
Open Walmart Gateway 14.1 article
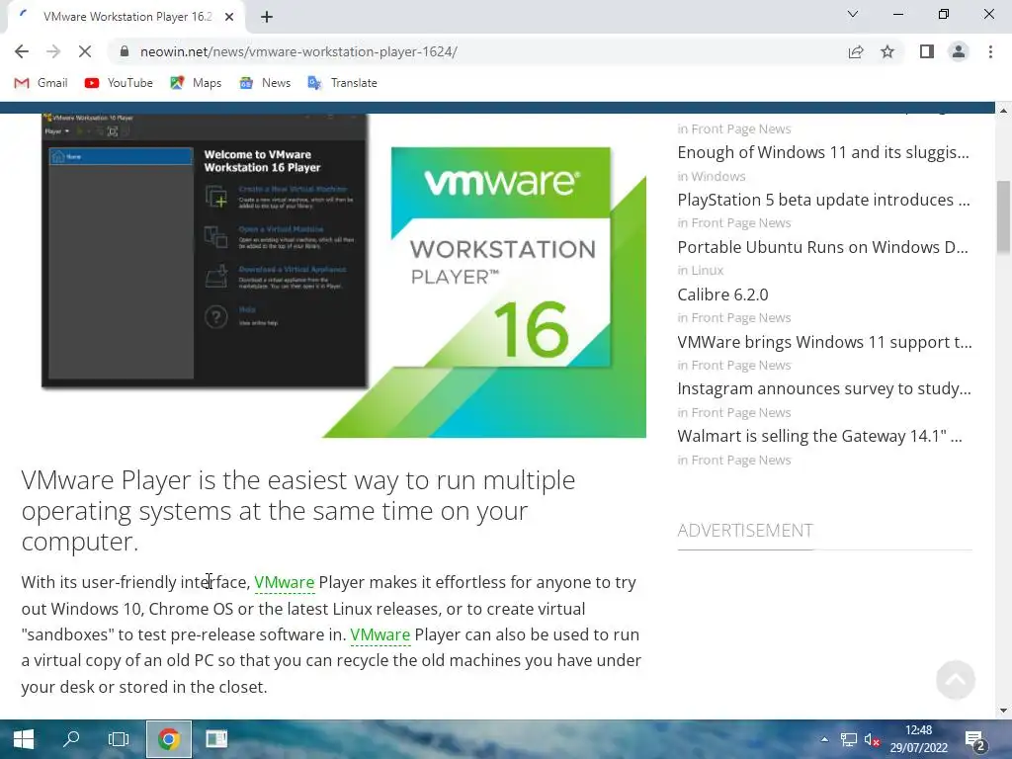pos(819,436)
